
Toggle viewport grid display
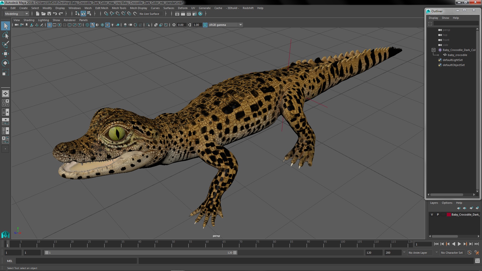tap(49, 25)
